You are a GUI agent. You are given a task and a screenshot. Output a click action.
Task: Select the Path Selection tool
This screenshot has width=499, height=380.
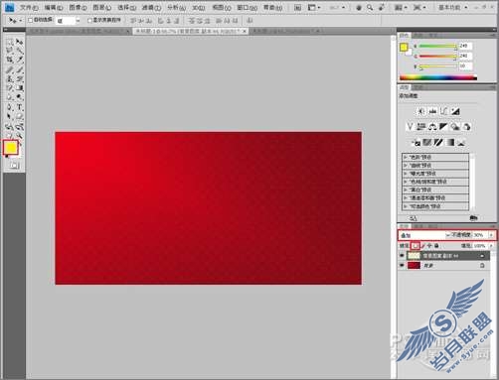coord(9,116)
